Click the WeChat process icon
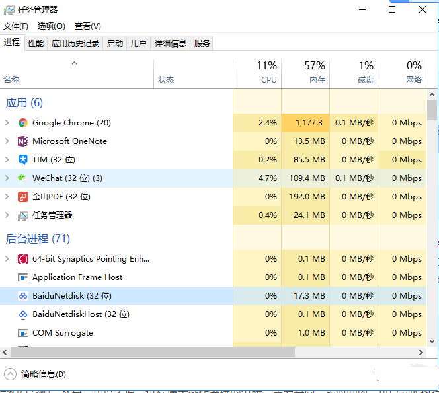This screenshot has height=393, width=439. coord(22,178)
